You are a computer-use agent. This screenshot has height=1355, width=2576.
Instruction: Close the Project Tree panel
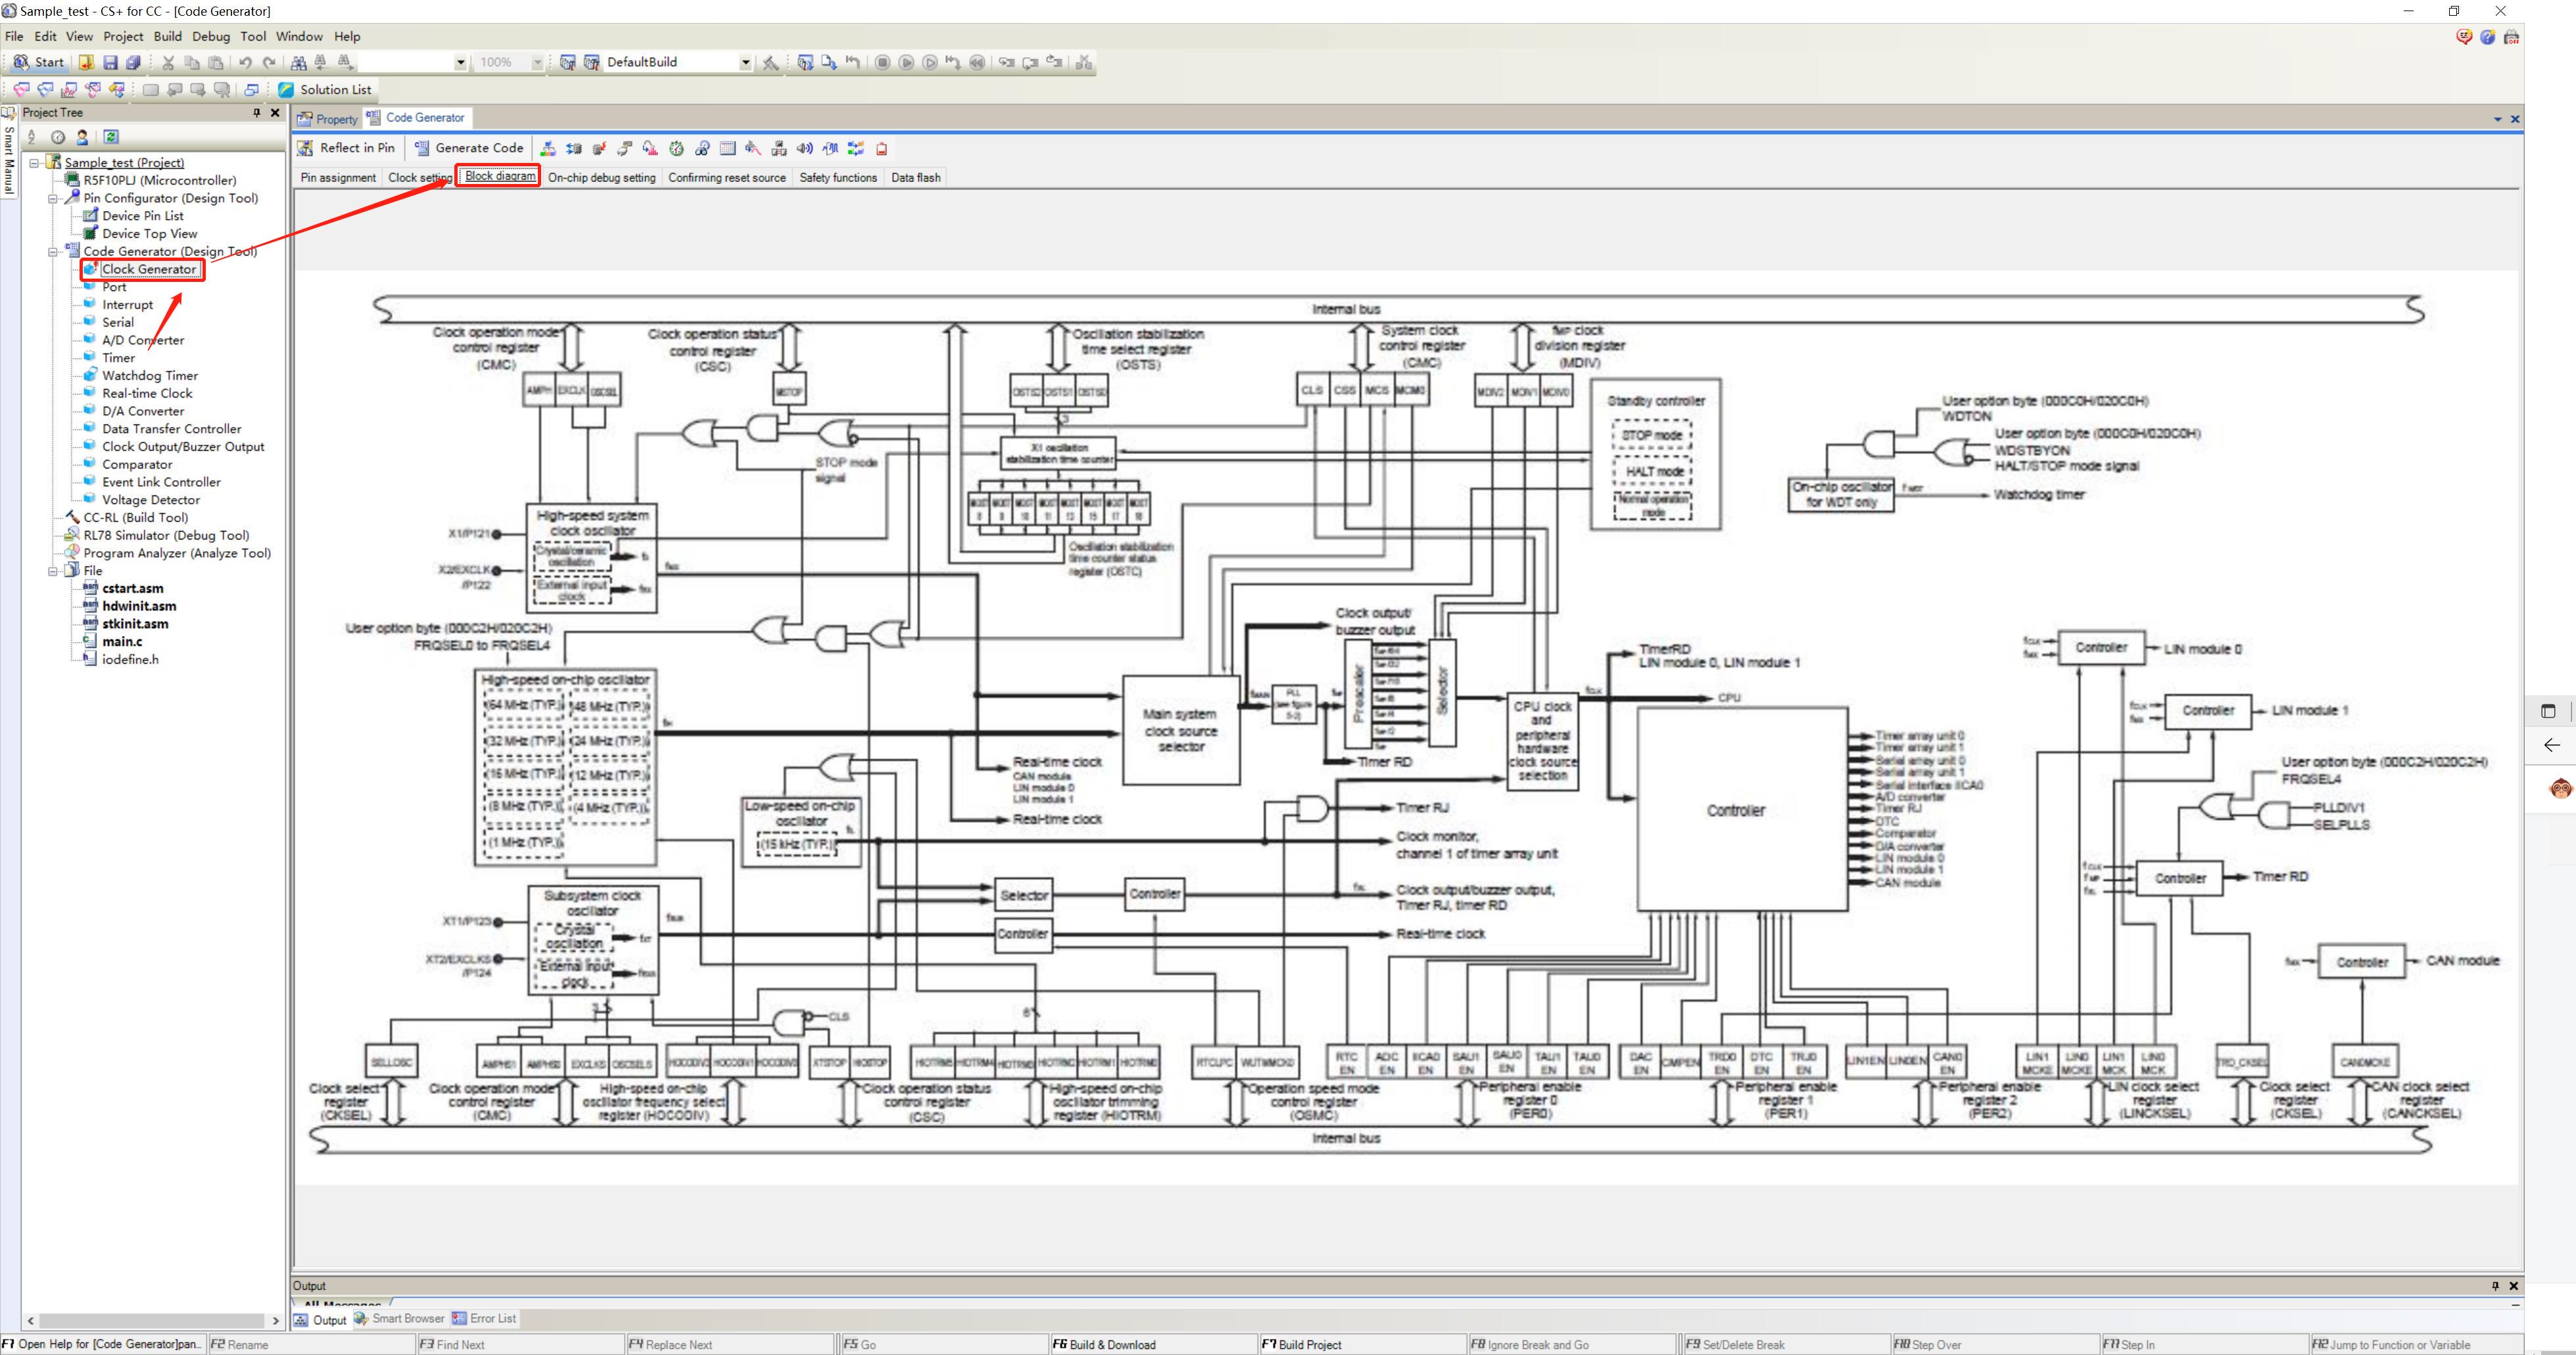click(276, 113)
